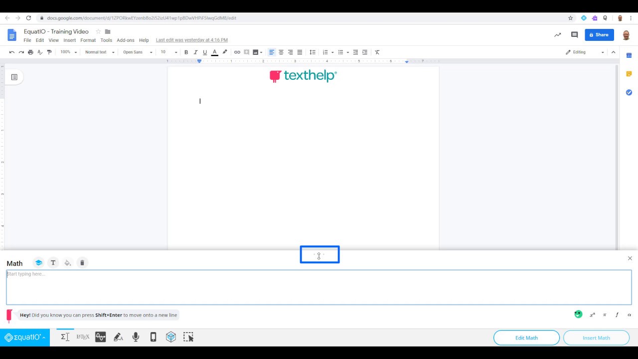Open the font size 10 dropdown

(x=168, y=52)
